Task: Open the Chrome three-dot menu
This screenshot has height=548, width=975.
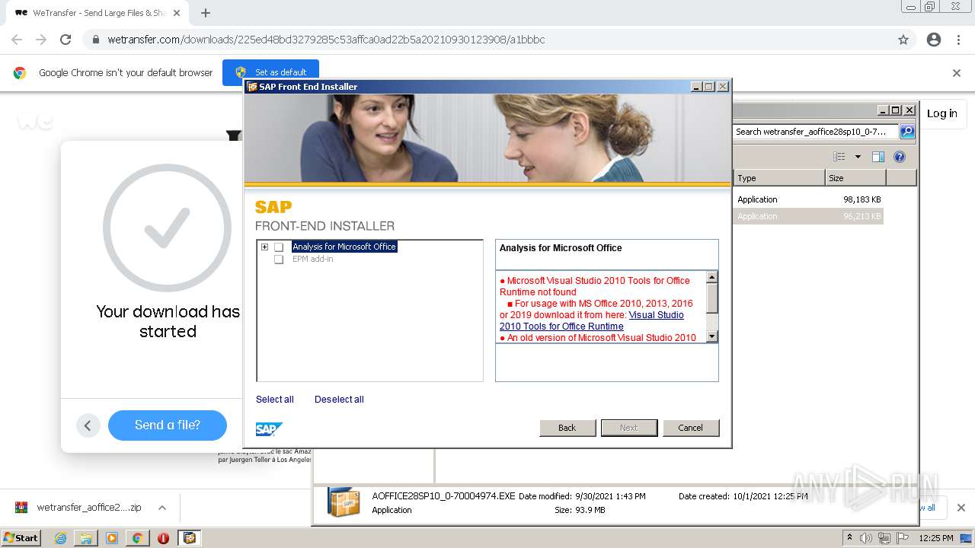Action: (958, 40)
